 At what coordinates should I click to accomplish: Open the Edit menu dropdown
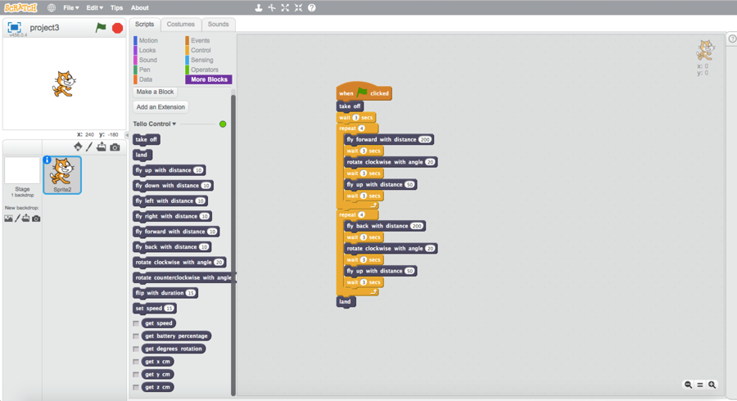(94, 7)
